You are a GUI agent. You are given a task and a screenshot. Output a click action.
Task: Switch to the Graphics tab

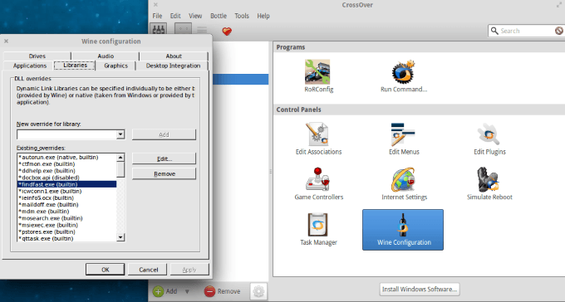(x=115, y=66)
